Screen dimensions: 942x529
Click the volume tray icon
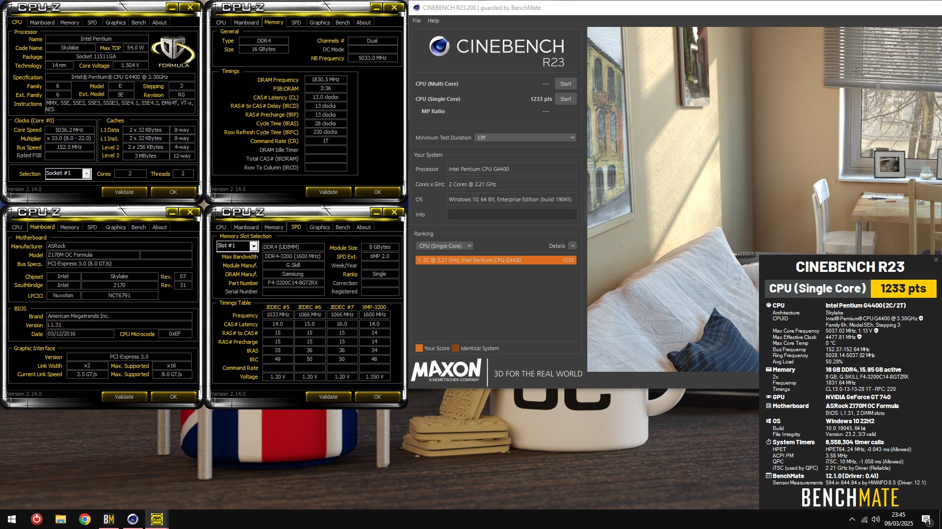point(876,519)
